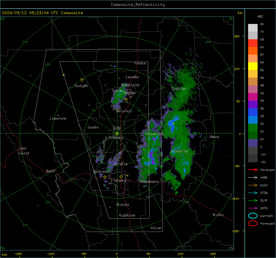The height and width of the screenshot is (258, 276).
Task: Click the Sylvan label
Action: coord(117,90)
